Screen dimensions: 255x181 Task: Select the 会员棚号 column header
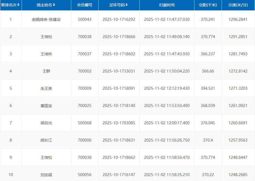85,5
